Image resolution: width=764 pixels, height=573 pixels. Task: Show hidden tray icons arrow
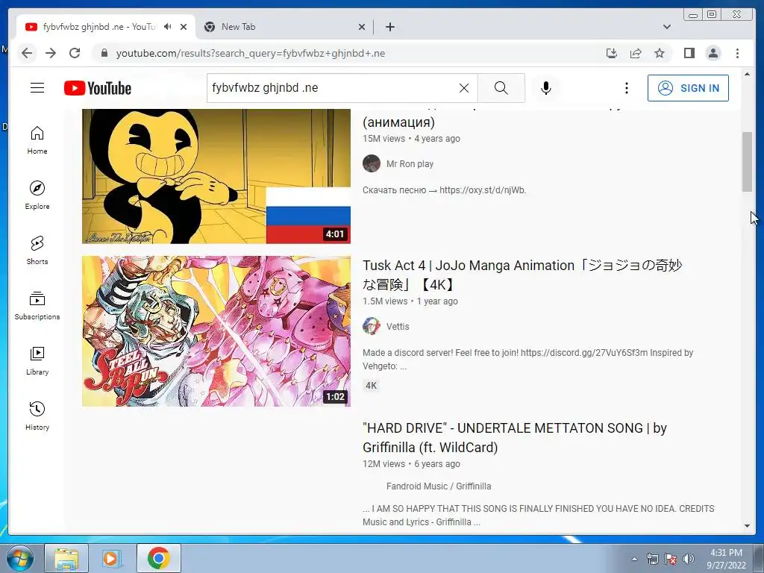pyautogui.click(x=634, y=559)
